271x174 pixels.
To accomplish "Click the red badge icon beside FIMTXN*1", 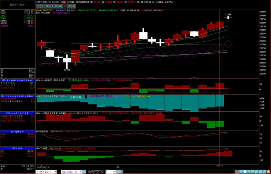I will 64,2.
